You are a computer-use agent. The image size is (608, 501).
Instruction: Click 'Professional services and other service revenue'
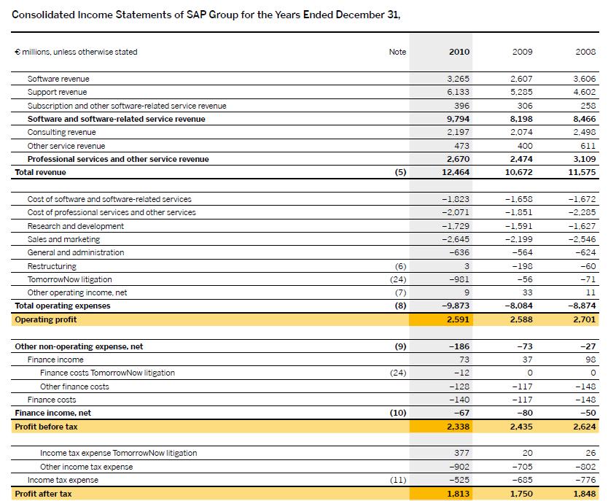tap(118, 159)
